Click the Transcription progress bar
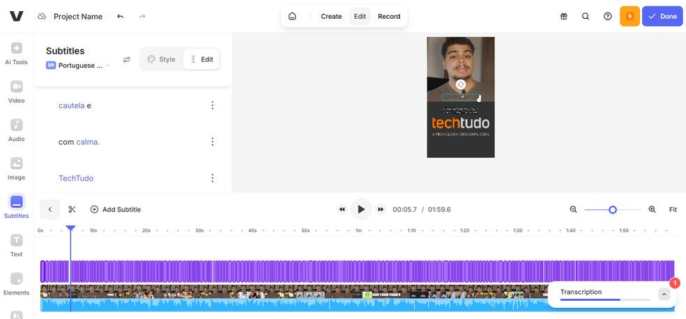 [x=604, y=299]
